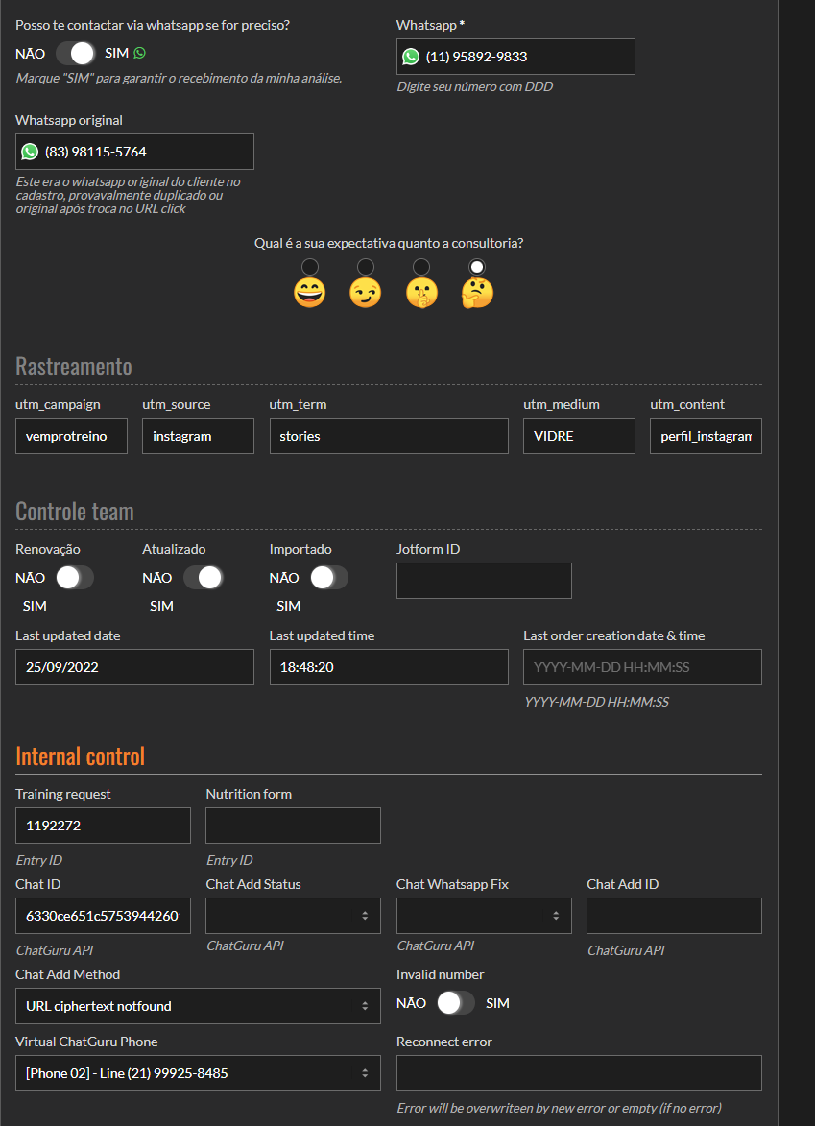The image size is (815, 1126).
Task: Click the thinking face emoji
Action: (477, 293)
